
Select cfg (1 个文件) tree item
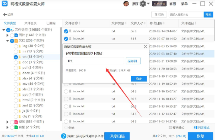coord(32,116)
